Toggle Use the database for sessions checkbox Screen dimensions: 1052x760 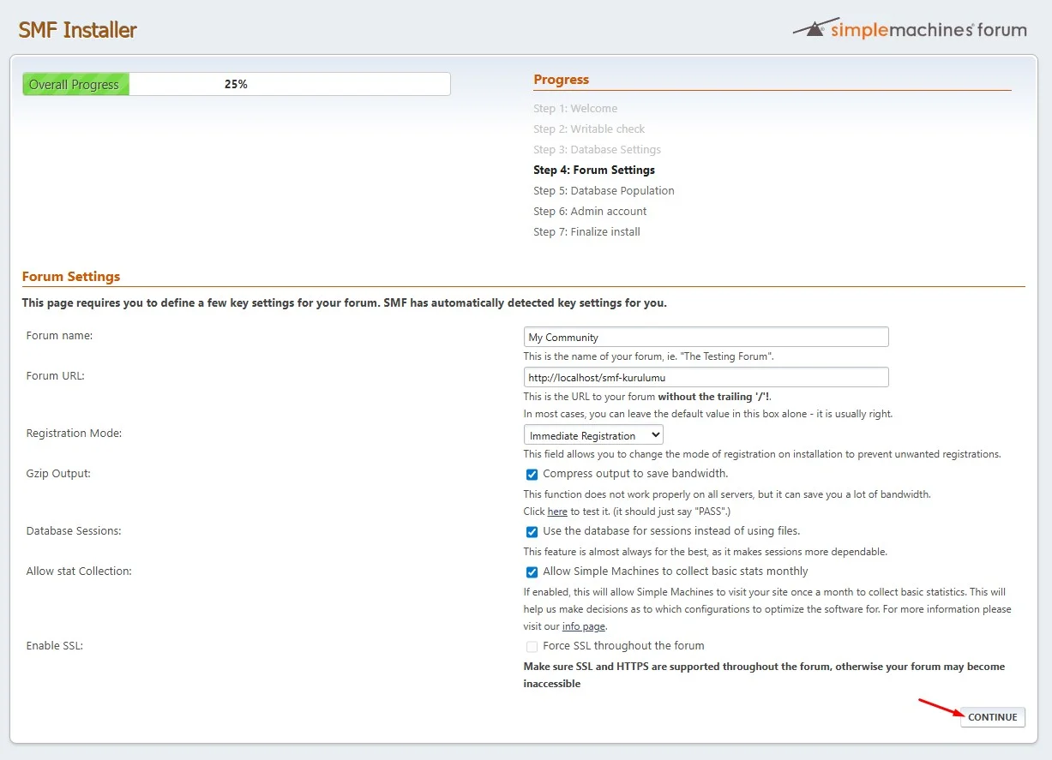[x=532, y=531]
